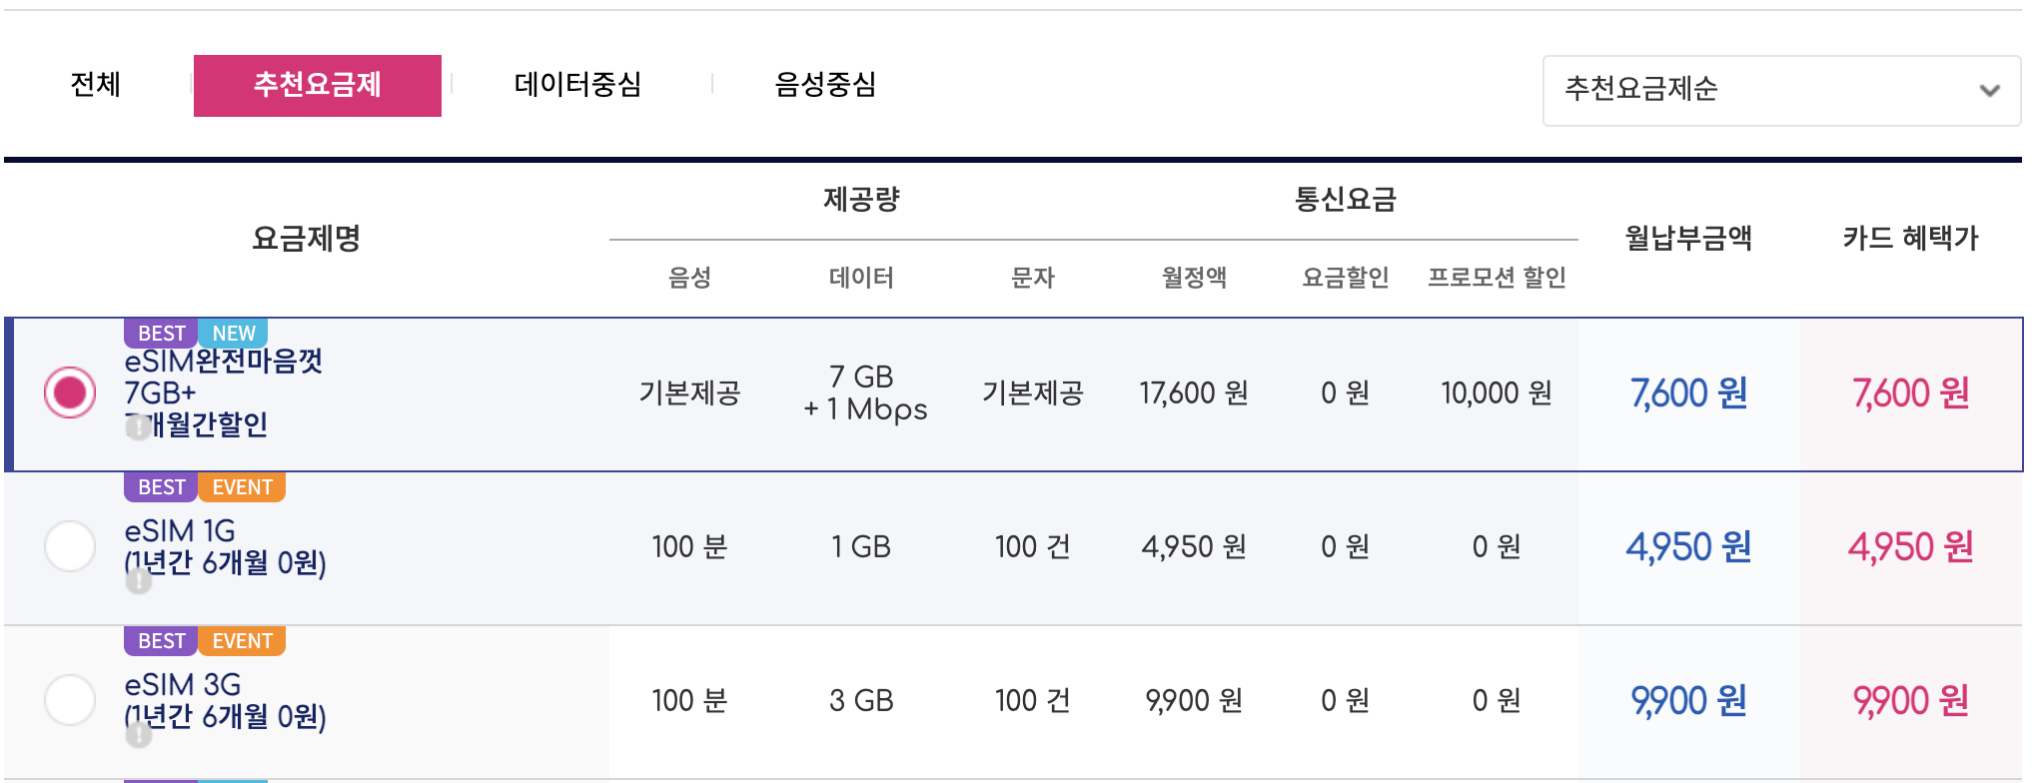Click the BEST badge on eSIM 1G
2038x783 pixels.
click(x=161, y=486)
